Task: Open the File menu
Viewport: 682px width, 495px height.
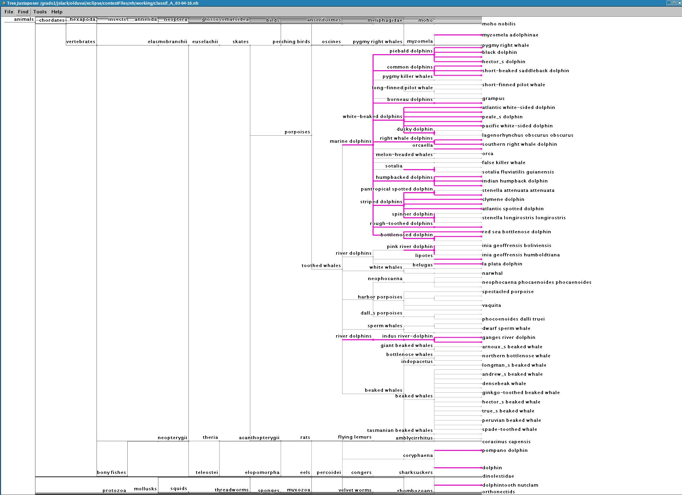Action: 9,12
